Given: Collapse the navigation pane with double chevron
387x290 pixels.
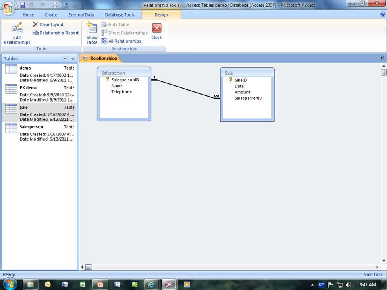Looking at the screenshot, I should [73, 59].
